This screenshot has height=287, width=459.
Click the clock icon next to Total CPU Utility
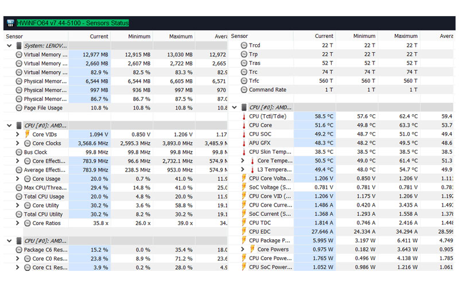(19, 214)
